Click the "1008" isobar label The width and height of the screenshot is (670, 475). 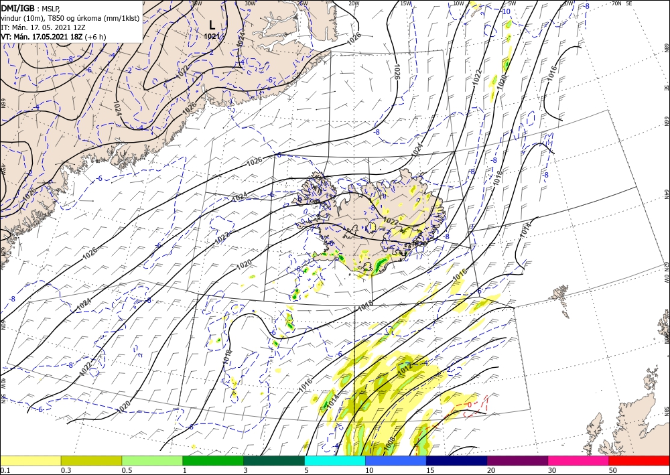click(x=390, y=444)
